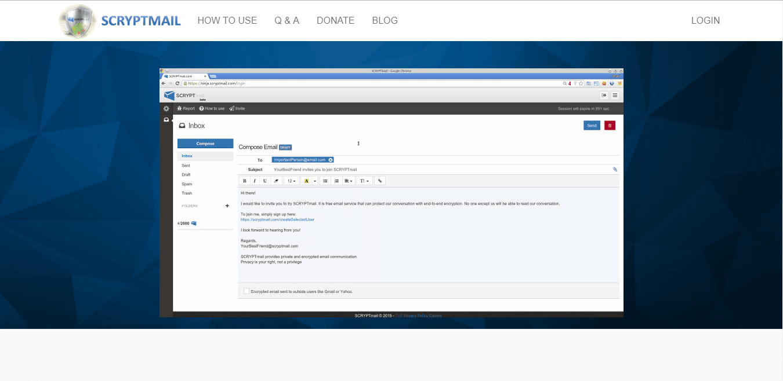Add a new folder with plus icon
This screenshot has width=783, height=381.
(227, 206)
